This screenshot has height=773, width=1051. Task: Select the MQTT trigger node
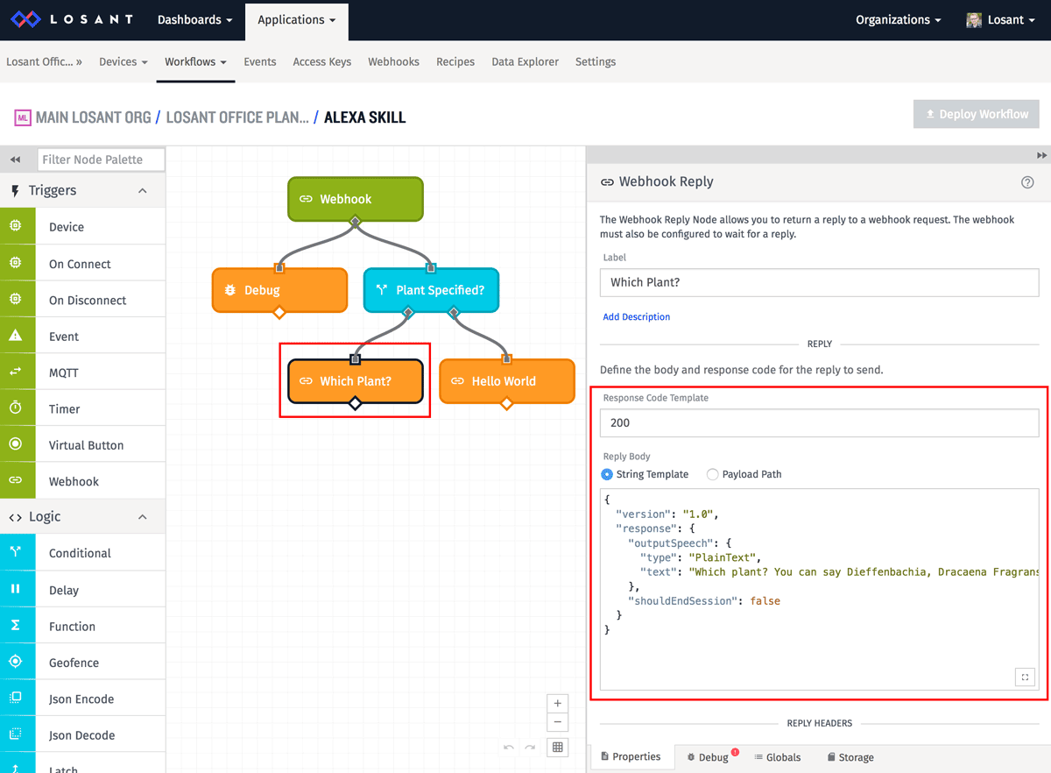(83, 371)
